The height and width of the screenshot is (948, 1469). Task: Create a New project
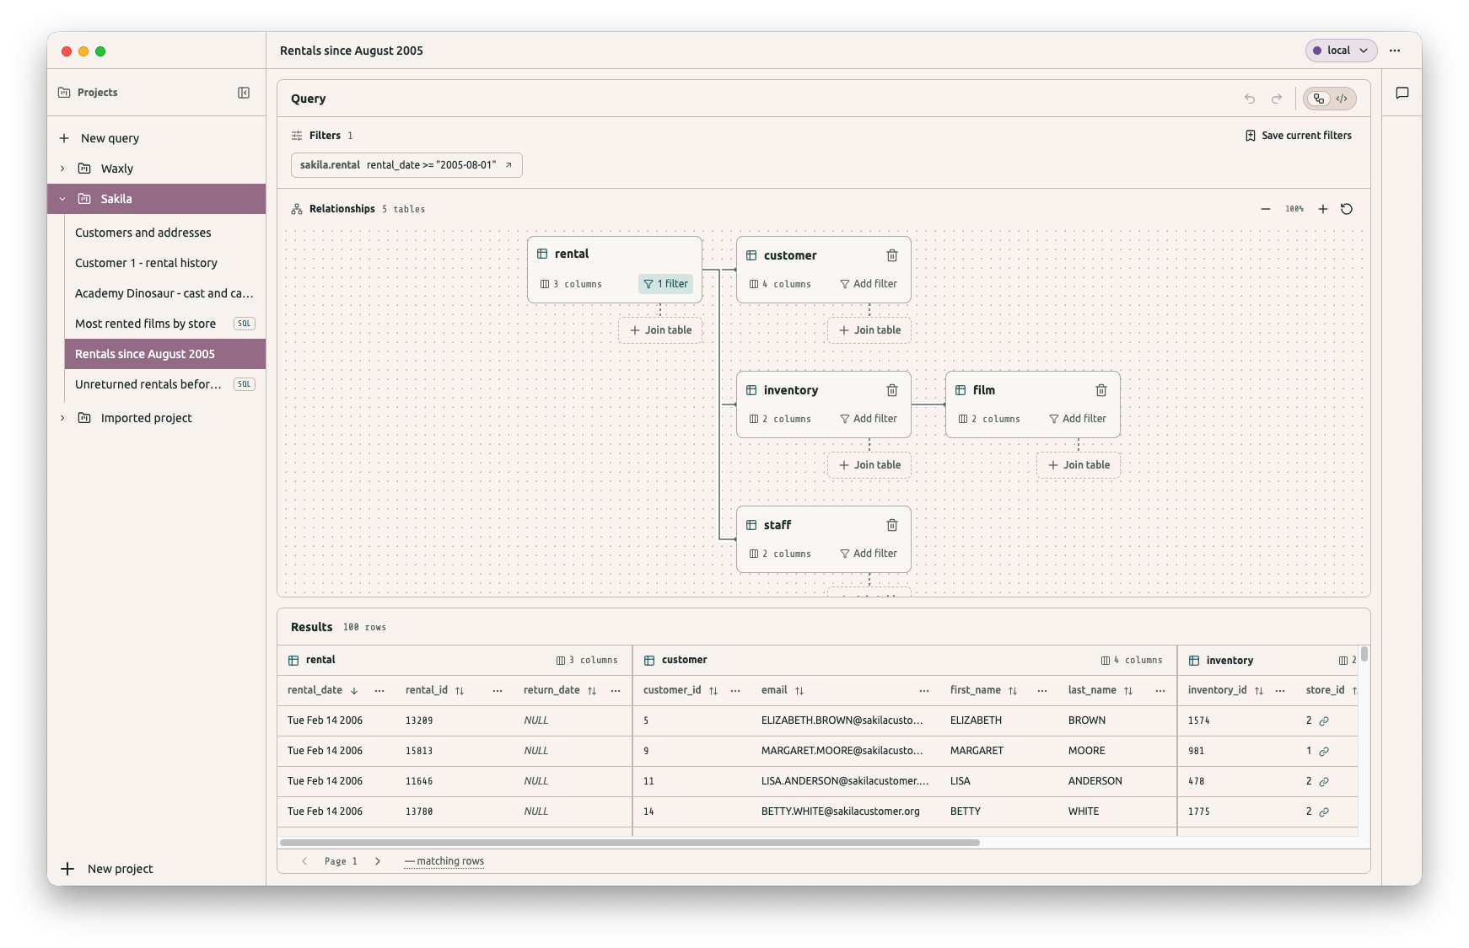click(x=107, y=869)
